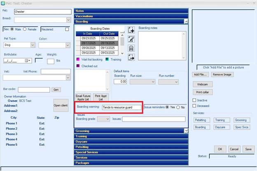
Task: Click the Webcam button
Action: [203, 84]
